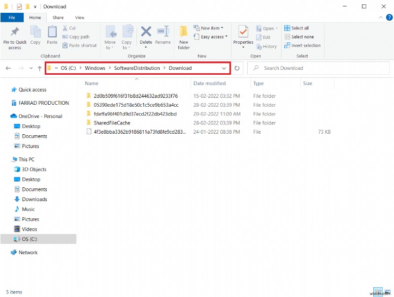The image size is (394, 297).
Task: Sort by Date modified column header
Action: point(221,83)
